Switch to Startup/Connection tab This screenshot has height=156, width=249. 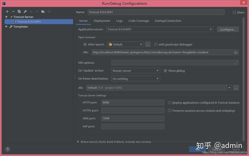pyautogui.click(x=168, y=21)
